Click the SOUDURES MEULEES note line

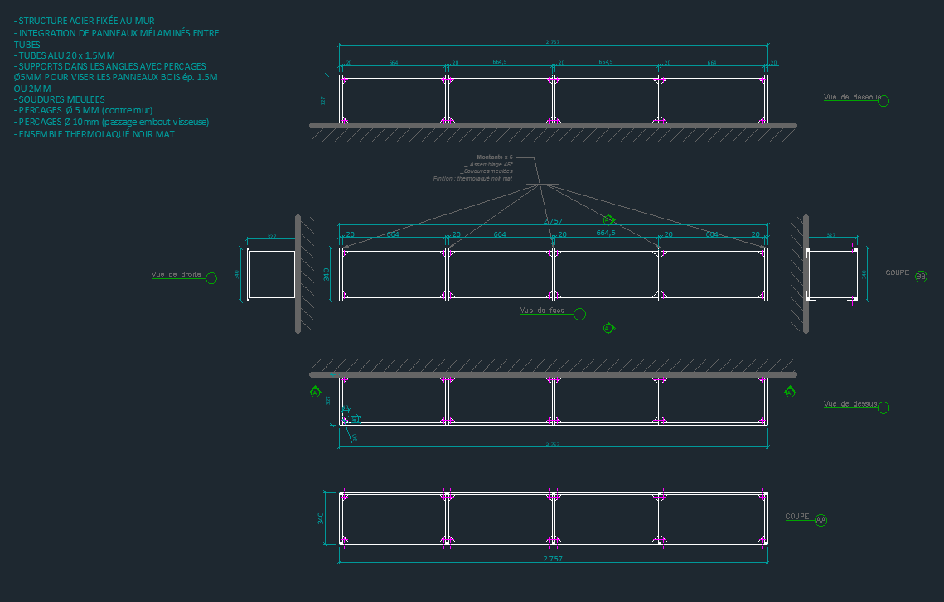click(x=59, y=99)
